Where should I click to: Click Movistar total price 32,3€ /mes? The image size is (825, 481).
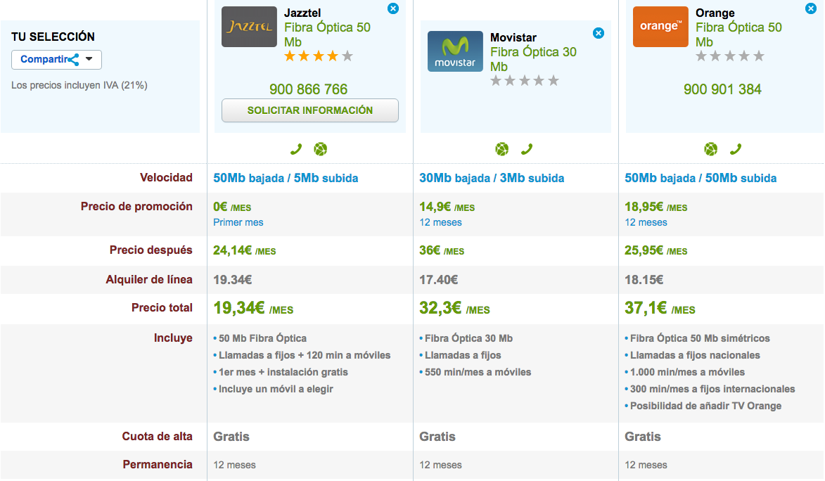point(454,308)
